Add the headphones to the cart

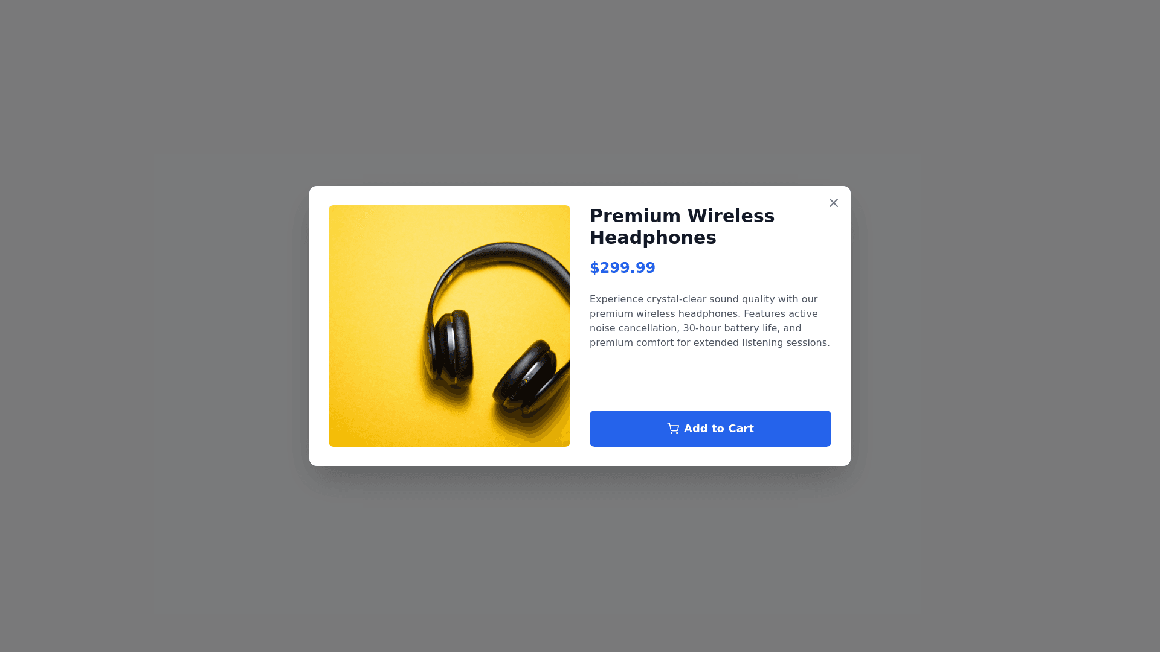pyautogui.click(x=710, y=429)
